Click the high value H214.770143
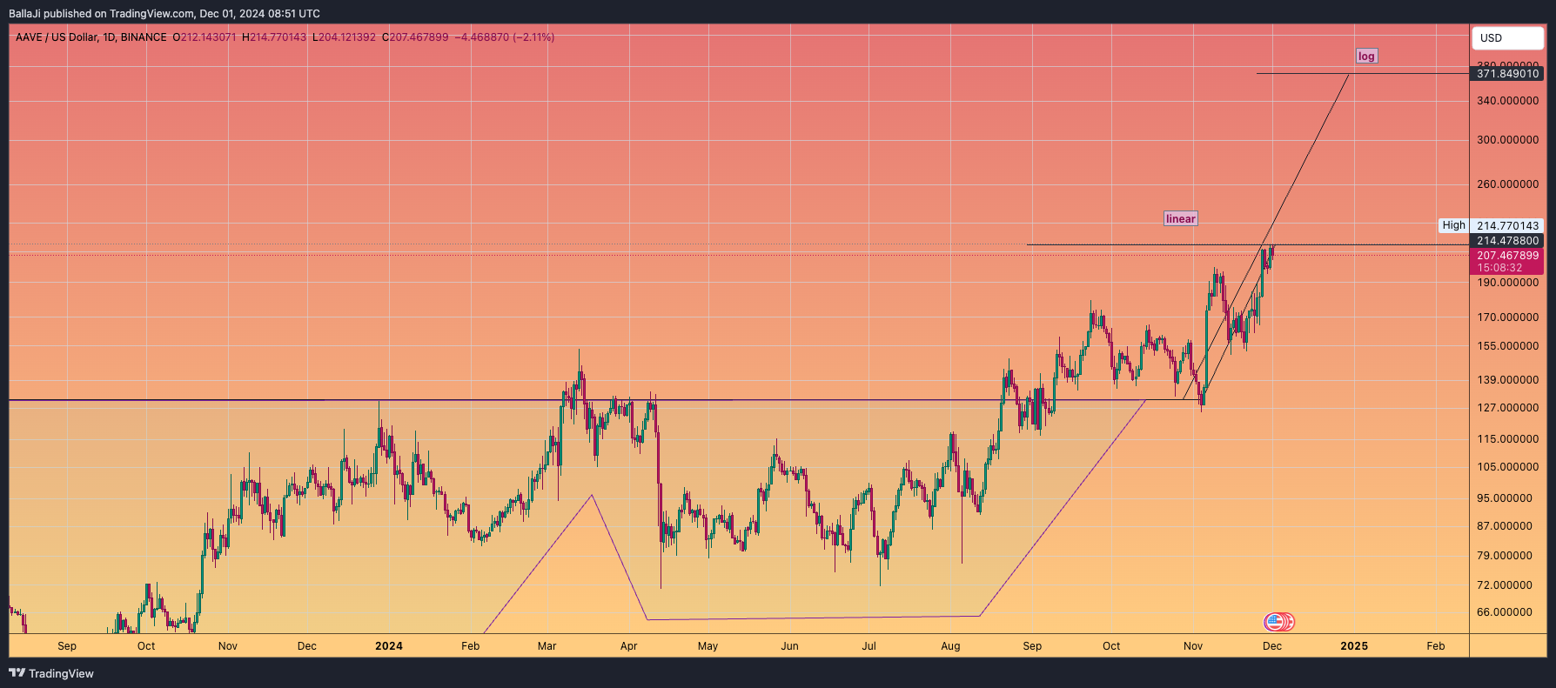 tap(274, 37)
